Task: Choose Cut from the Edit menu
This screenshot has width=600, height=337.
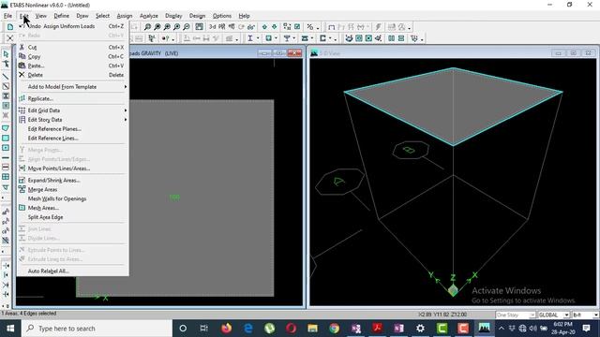Action: (73, 47)
